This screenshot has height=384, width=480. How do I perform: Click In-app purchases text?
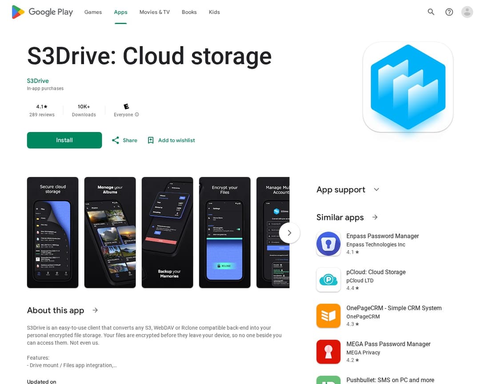45,88
